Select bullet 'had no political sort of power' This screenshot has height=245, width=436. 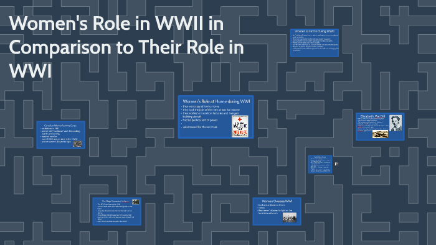coord(199,120)
